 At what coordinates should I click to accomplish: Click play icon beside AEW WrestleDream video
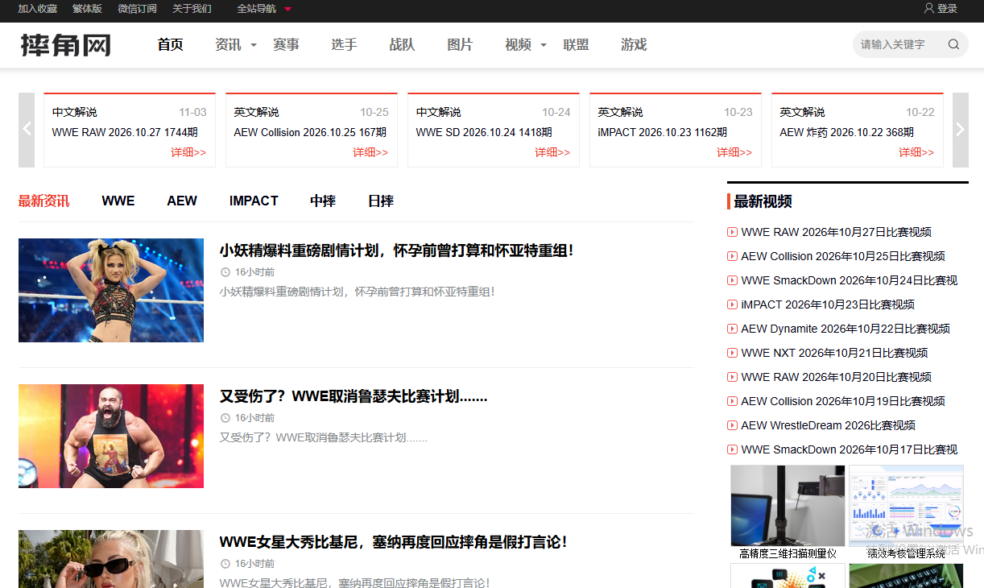732,425
